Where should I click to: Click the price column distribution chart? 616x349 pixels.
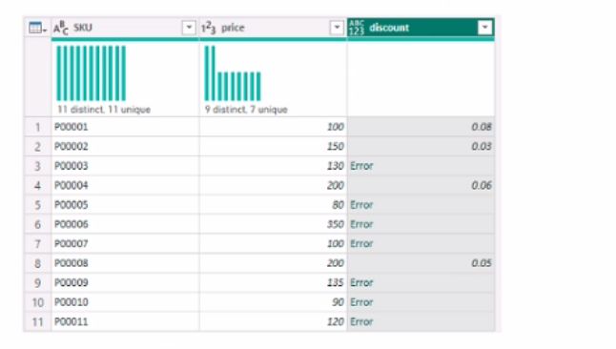point(233,73)
